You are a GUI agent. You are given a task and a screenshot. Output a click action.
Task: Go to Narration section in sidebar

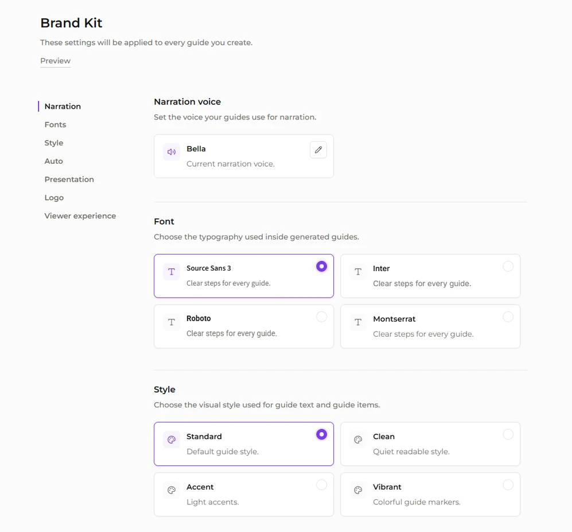(x=63, y=106)
